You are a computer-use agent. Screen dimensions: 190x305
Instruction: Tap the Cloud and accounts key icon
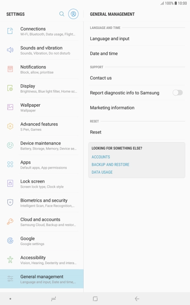(x=10, y=222)
